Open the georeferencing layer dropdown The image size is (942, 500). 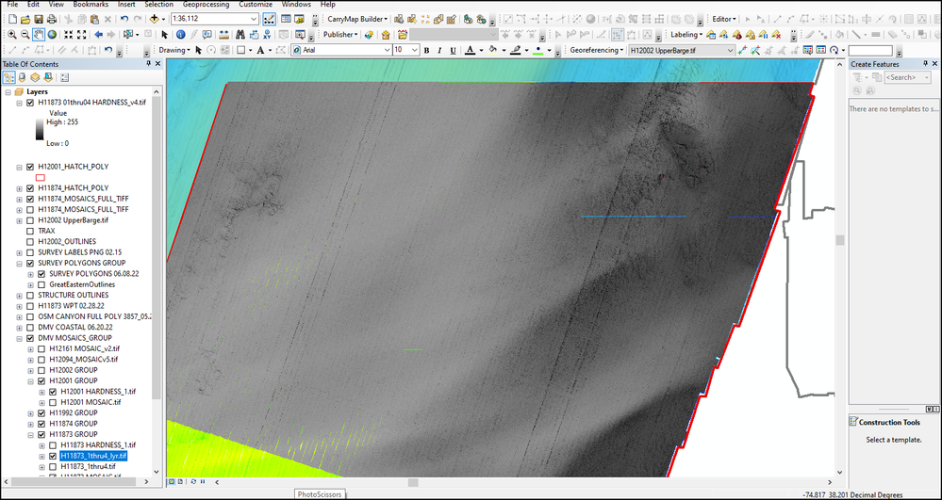click(x=729, y=50)
